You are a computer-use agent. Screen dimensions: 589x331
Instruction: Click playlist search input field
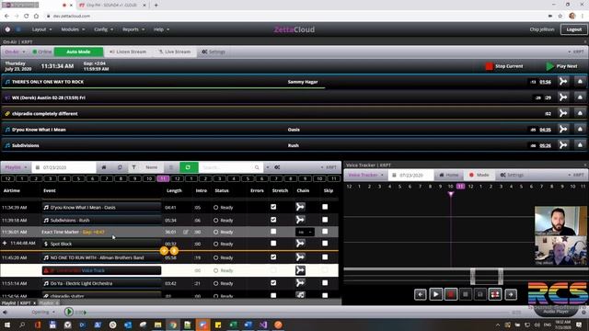click(x=226, y=167)
